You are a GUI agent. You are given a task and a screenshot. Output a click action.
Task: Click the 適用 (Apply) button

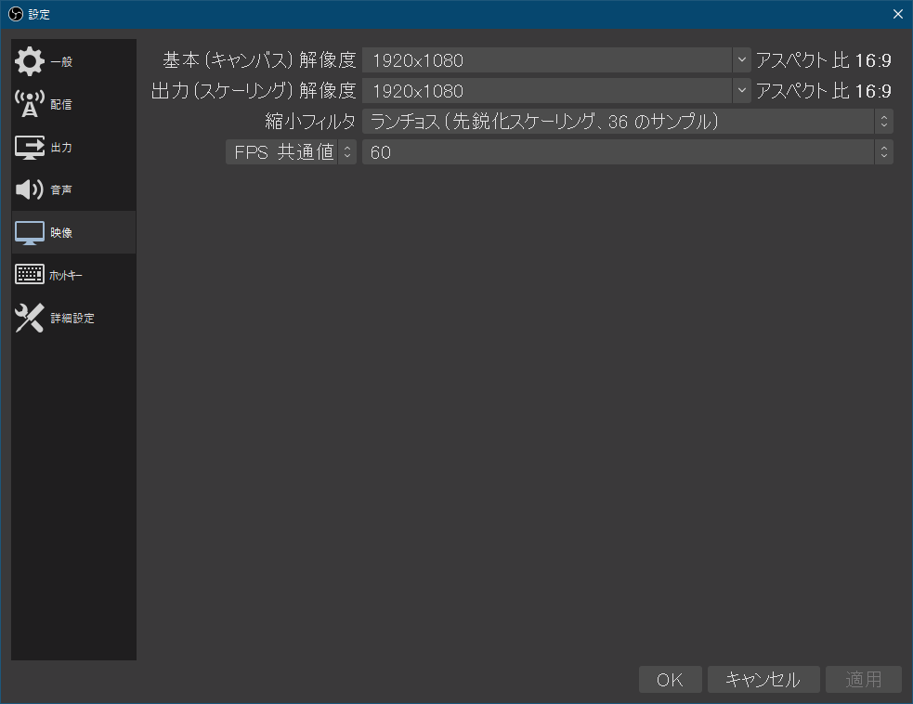point(863,679)
